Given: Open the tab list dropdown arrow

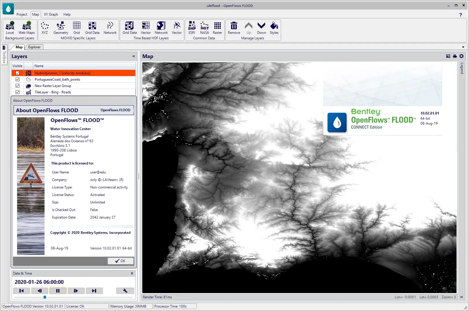Looking at the screenshot, I should pos(463,47).
